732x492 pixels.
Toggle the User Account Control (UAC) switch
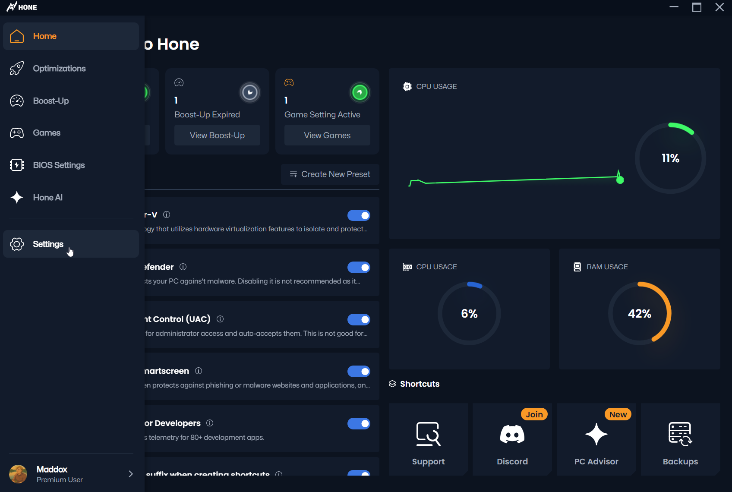coord(359,320)
